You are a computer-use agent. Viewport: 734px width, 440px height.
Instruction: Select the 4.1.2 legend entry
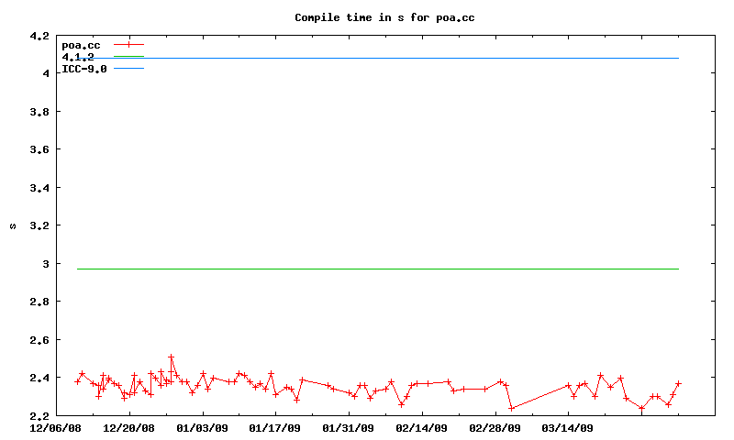[78, 57]
